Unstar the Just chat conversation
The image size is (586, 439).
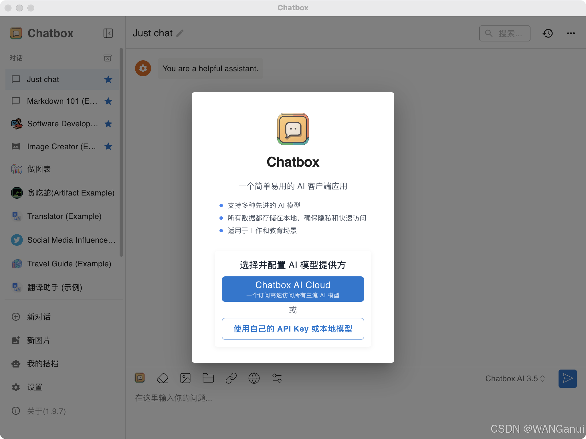click(108, 79)
